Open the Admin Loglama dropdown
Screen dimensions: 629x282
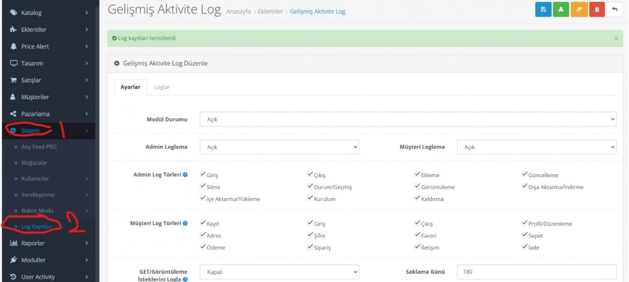click(x=279, y=147)
